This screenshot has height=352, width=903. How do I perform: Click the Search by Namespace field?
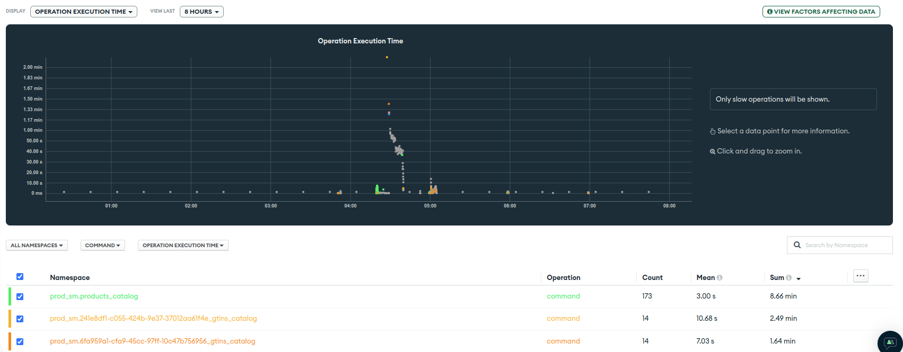pyautogui.click(x=843, y=245)
